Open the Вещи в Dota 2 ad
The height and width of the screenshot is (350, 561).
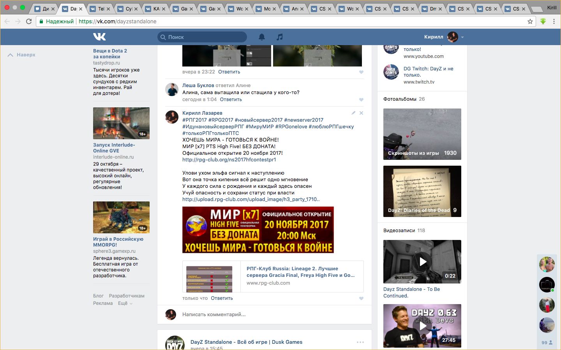click(110, 54)
